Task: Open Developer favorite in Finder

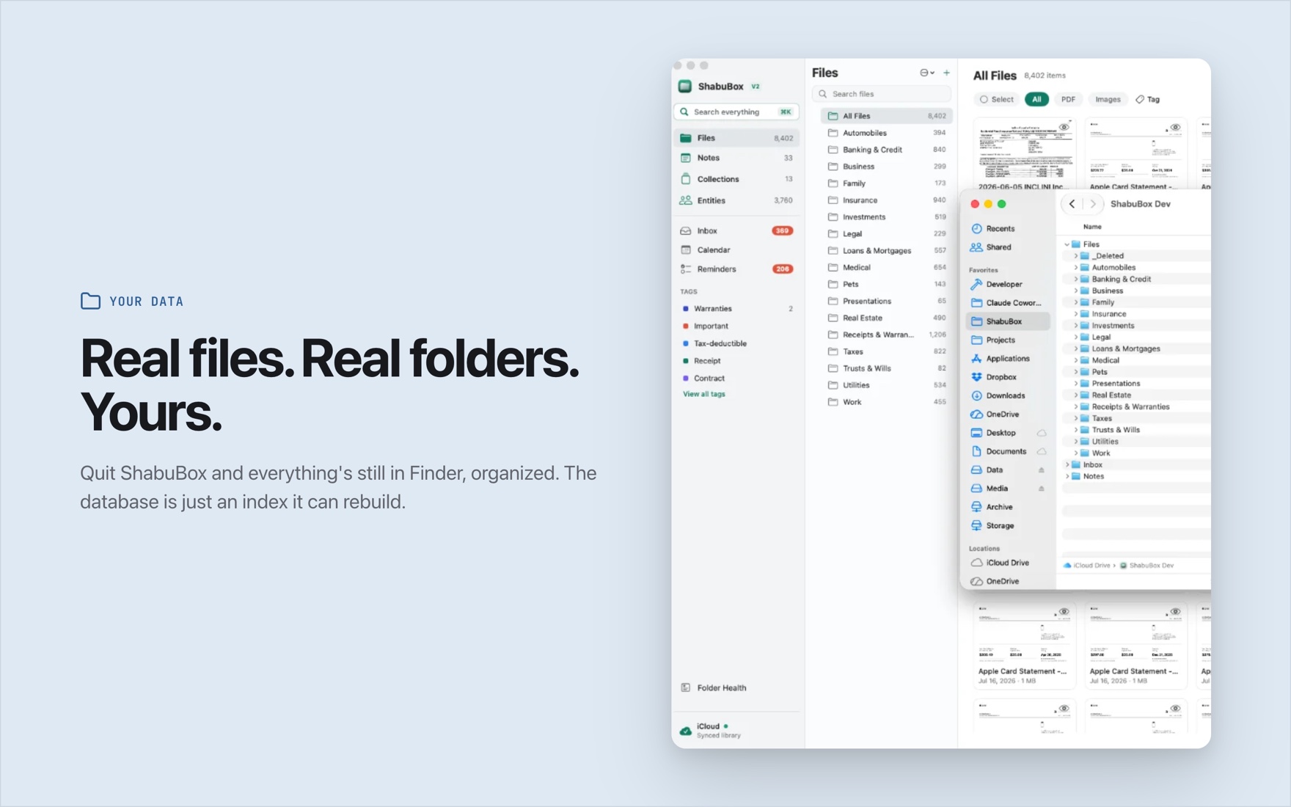Action: point(1008,284)
